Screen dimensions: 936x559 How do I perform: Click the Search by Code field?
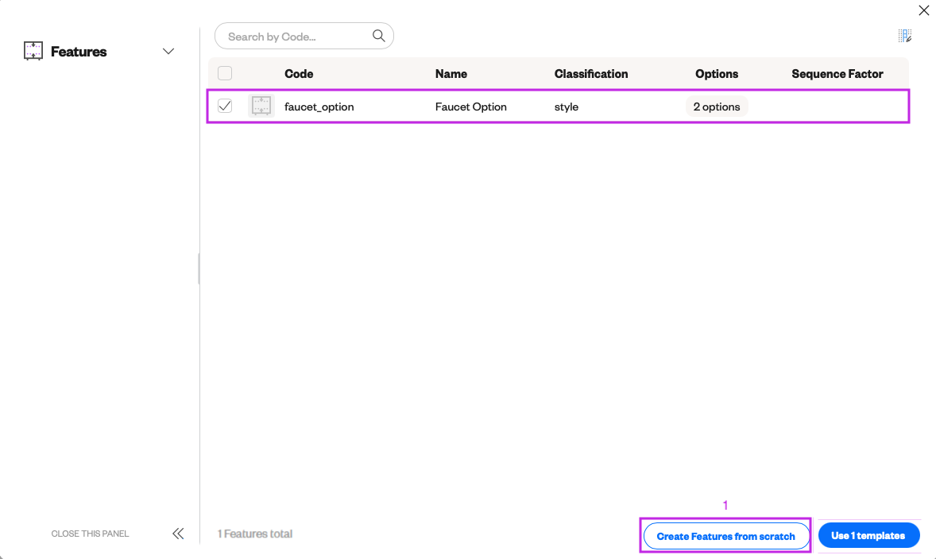(304, 36)
